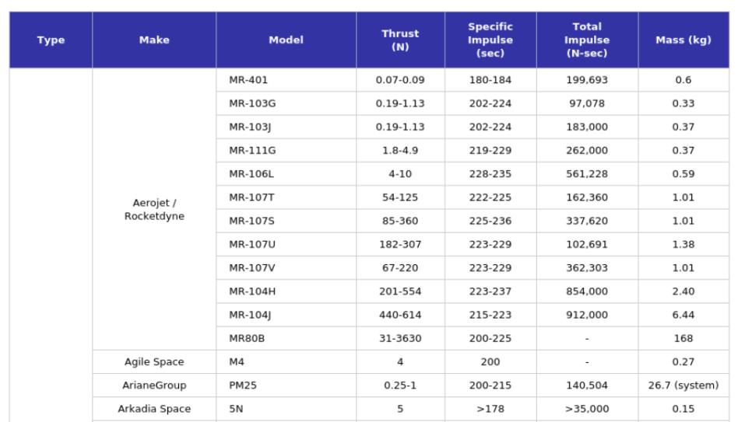Viewport: 738px width, 422px height.
Task: Select the MR-401 model cell
Action: (248, 80)
